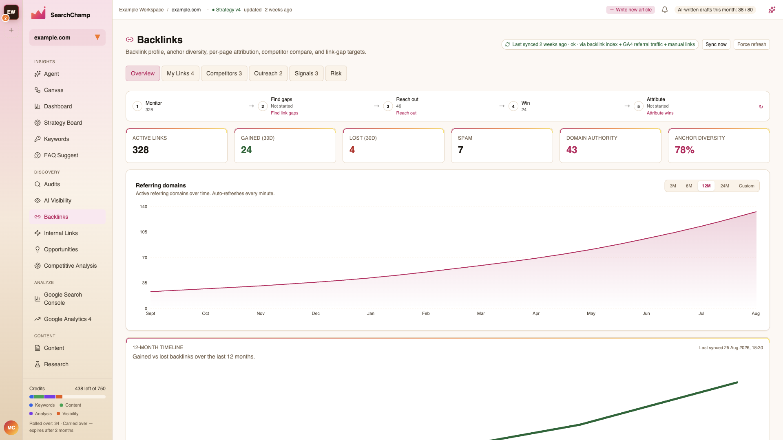Select Backlinks in the sidebar
Image resolution: width=783 pixels, height=440 pixels.
click(67, 217)
